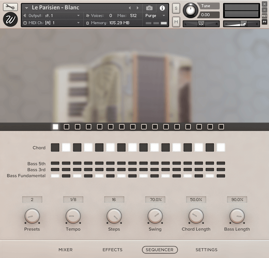Toggle the first Chord step square
The width and height of the screenshot is (269, 258).
[55, 147]
